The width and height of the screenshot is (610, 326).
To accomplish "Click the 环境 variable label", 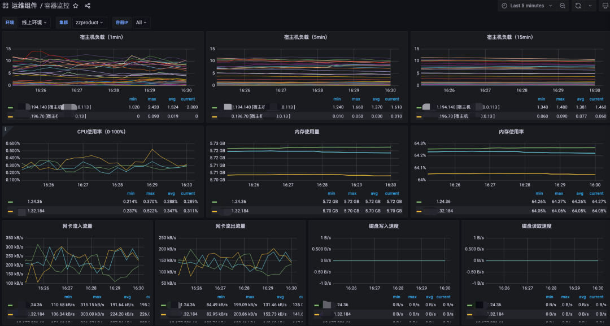I will tap(10, 23).
